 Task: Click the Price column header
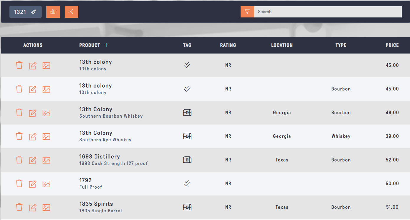(392, 45)
